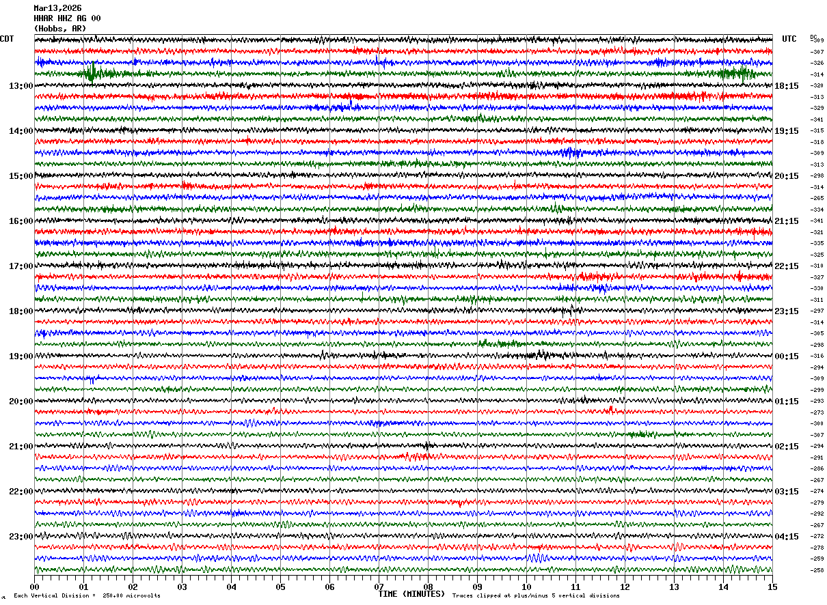Click minute tick 10 on time axis
This screenshot has height=605, width=827.
click(x=526, y=587)
